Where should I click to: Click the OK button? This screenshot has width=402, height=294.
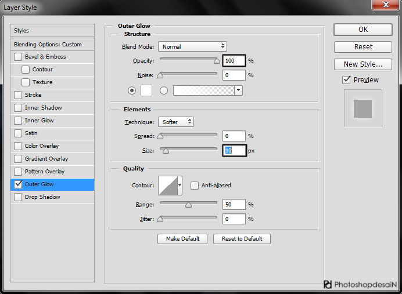363,30
